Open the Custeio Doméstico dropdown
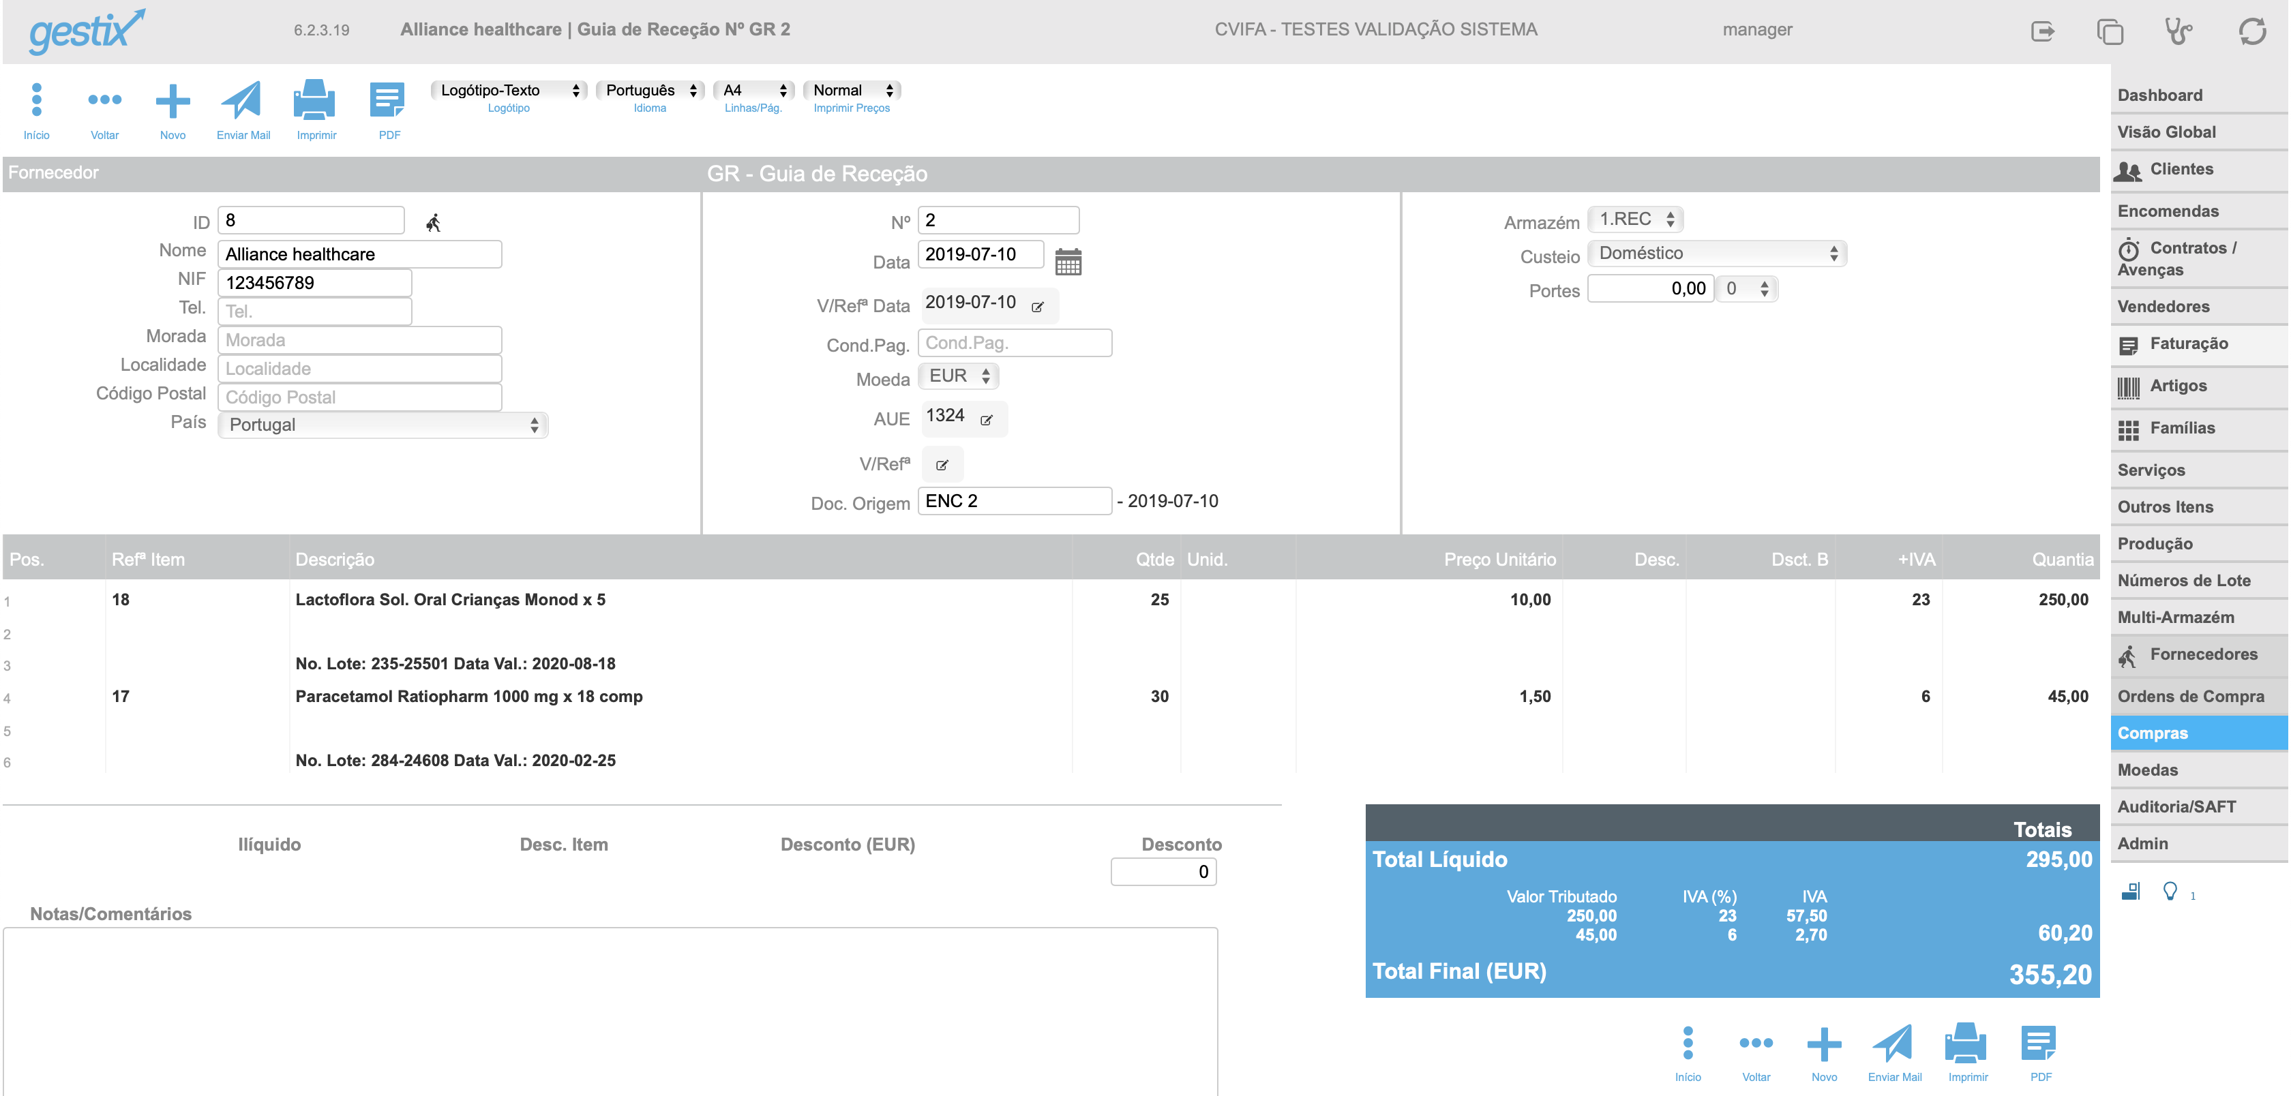 click(x=1716, y=254)
